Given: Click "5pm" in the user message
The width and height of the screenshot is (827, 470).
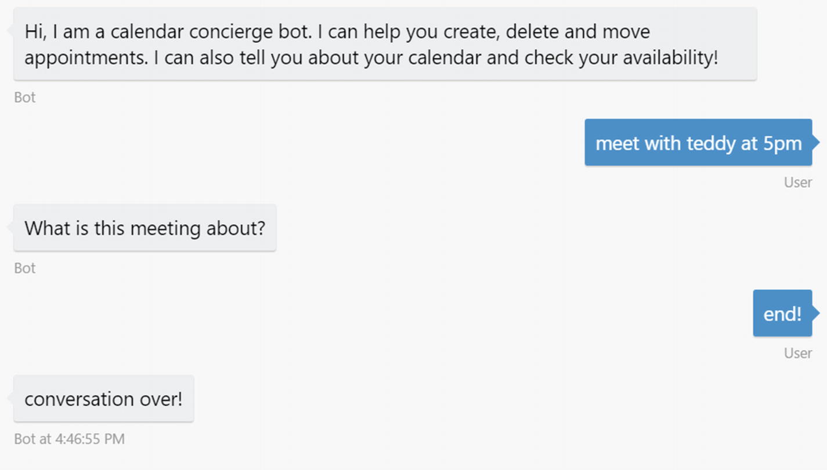Looking at the screenshot, I should [x=782, y=143].
